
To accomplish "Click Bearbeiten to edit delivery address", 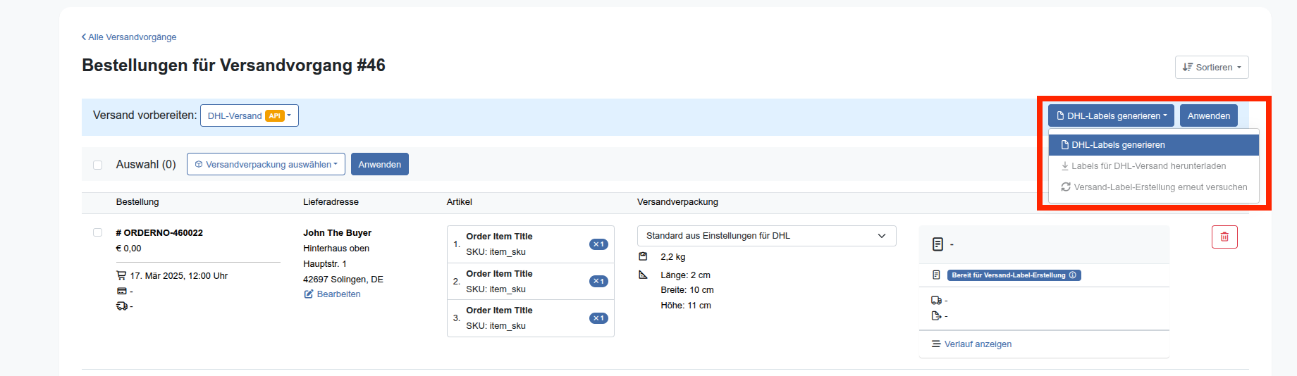I will (338, 294).
